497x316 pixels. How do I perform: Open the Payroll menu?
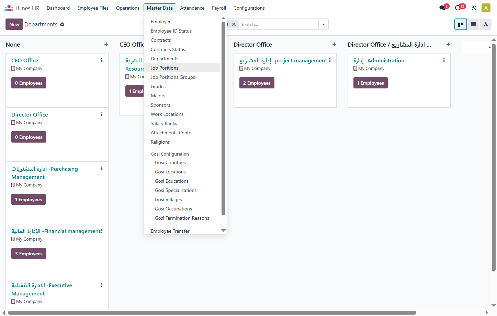[219, 8]
